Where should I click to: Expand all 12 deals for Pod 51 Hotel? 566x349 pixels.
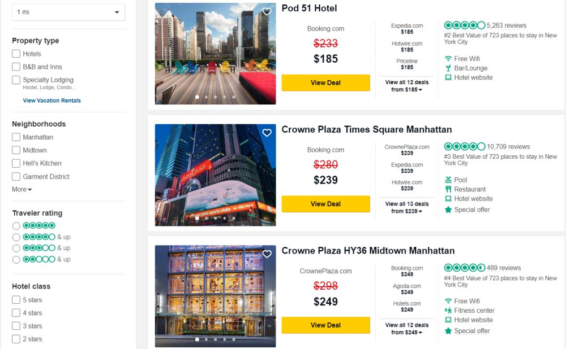pos(406,86)
